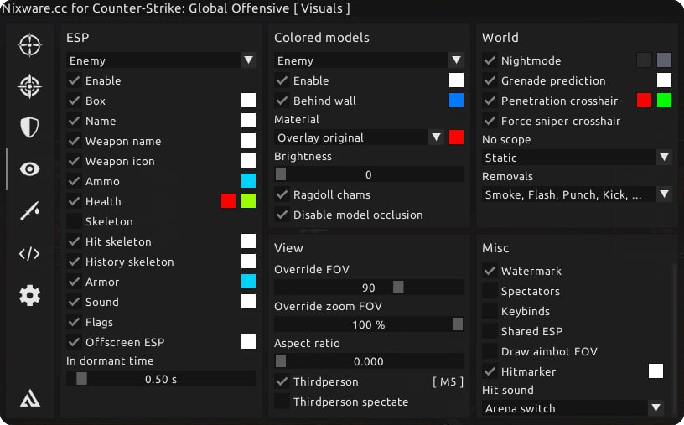Toggle the Flags checkbox

(x=74, y=322)
